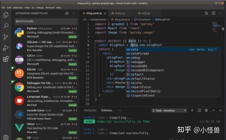Open the Explorer view in activity bar
Image resolution: width=226 pixels, height=140 pixels.
[x=6, y=15]
